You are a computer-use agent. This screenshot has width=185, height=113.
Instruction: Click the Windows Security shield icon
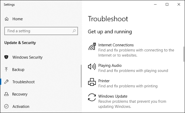[6, 57]
